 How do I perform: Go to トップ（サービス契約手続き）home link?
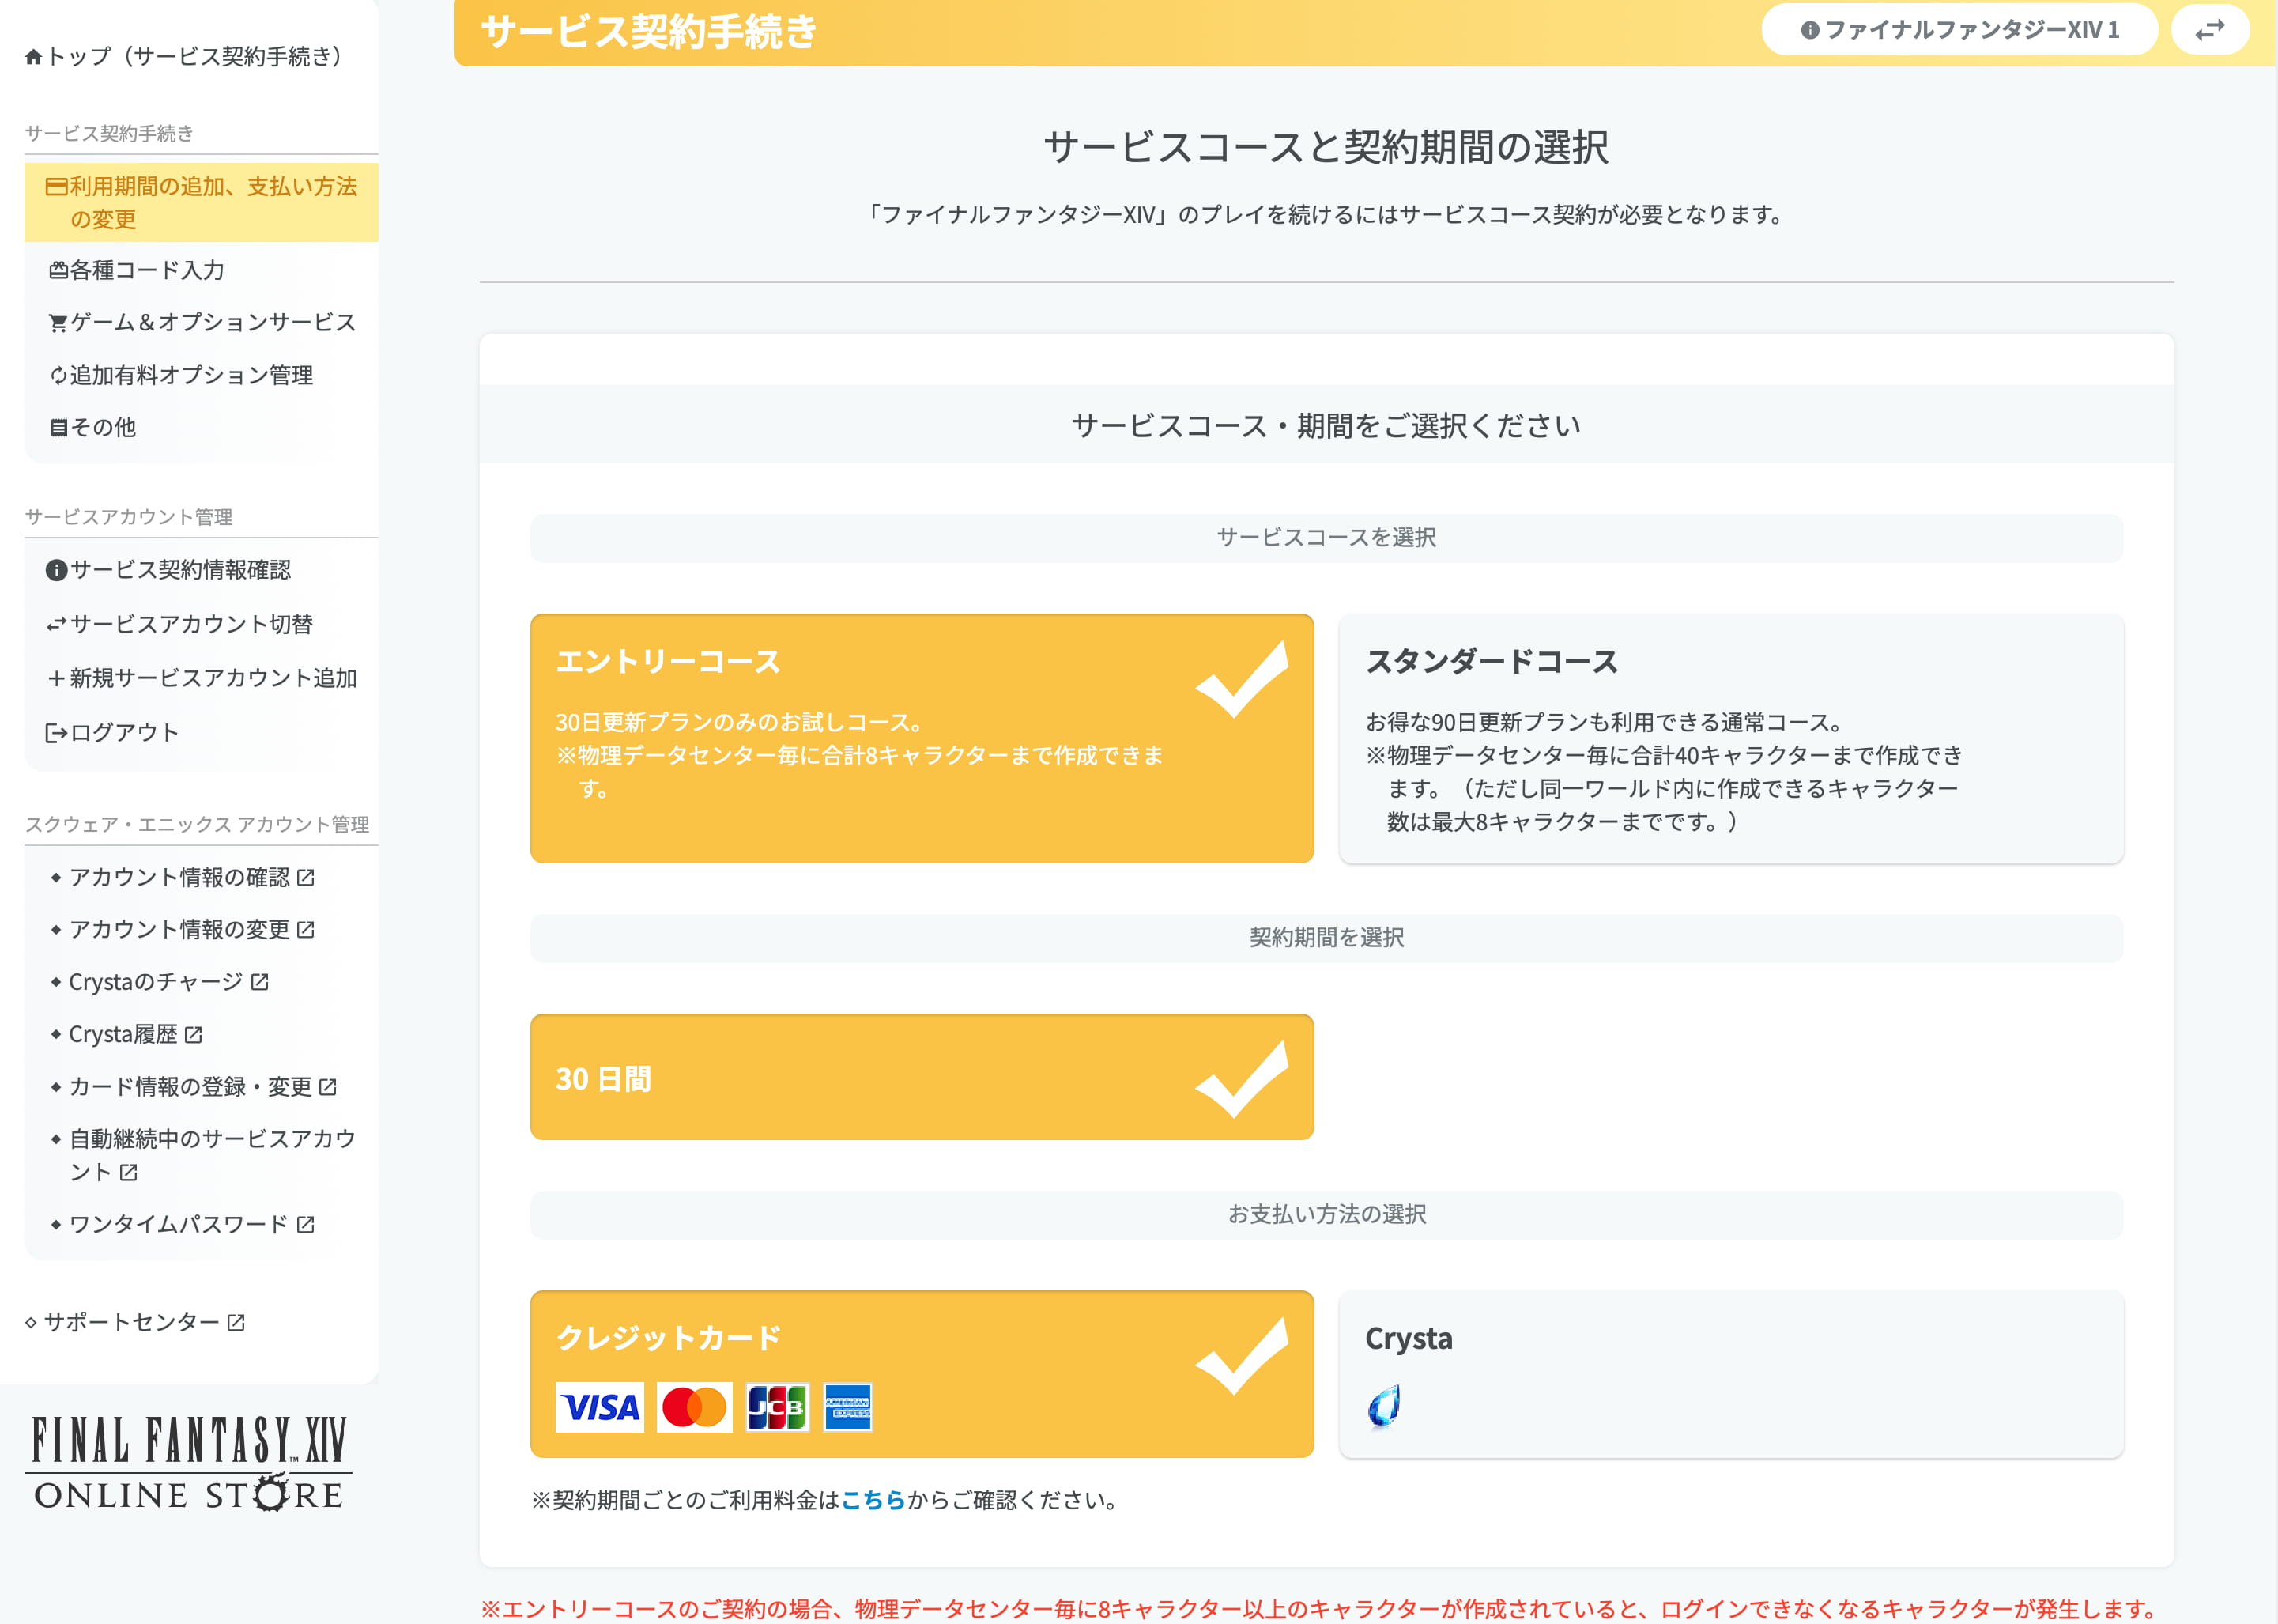tap(185, 56)
